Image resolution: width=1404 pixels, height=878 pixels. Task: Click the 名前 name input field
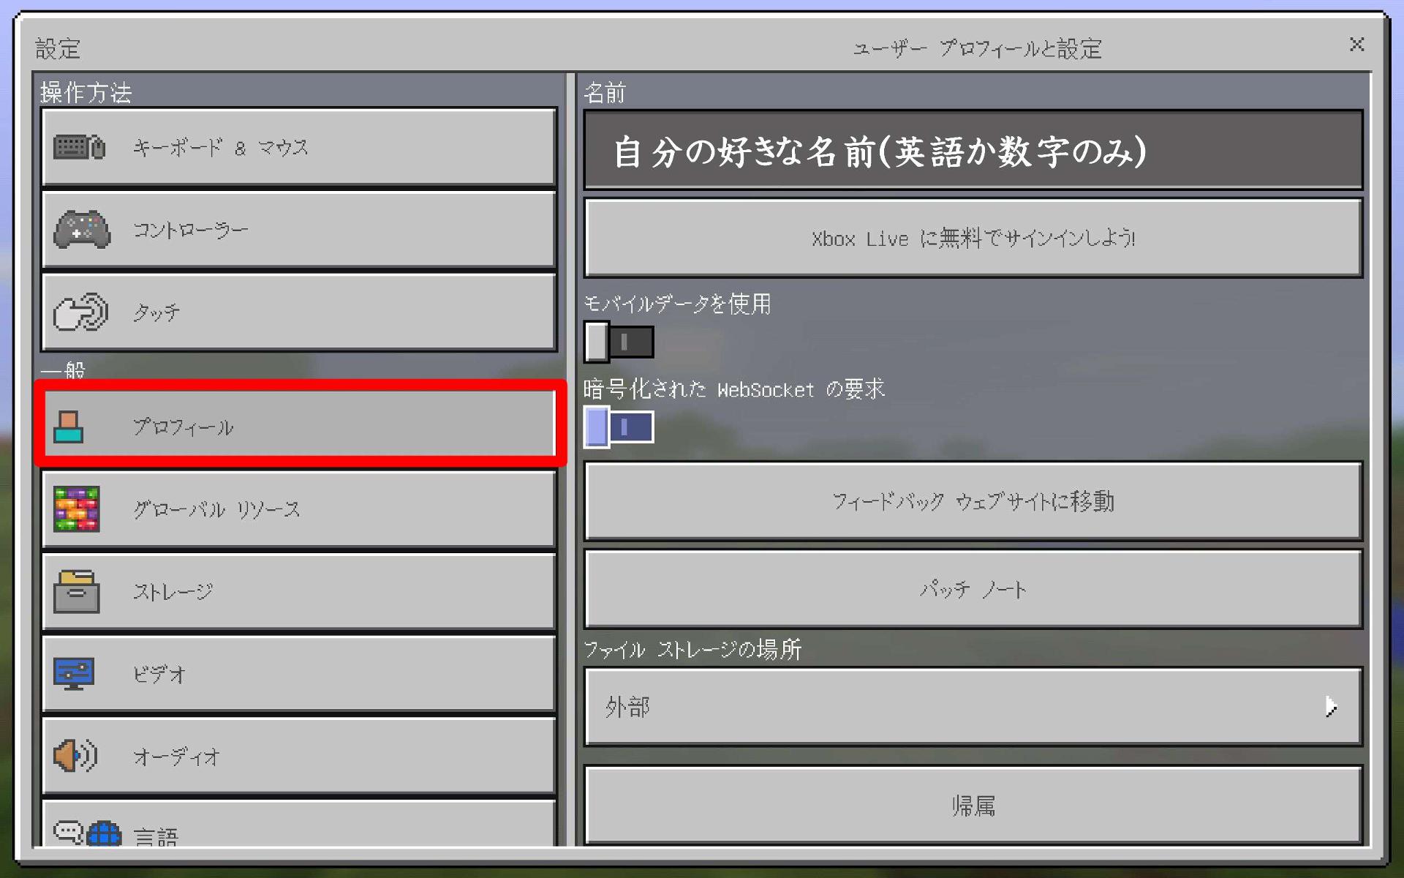(973, 150)
